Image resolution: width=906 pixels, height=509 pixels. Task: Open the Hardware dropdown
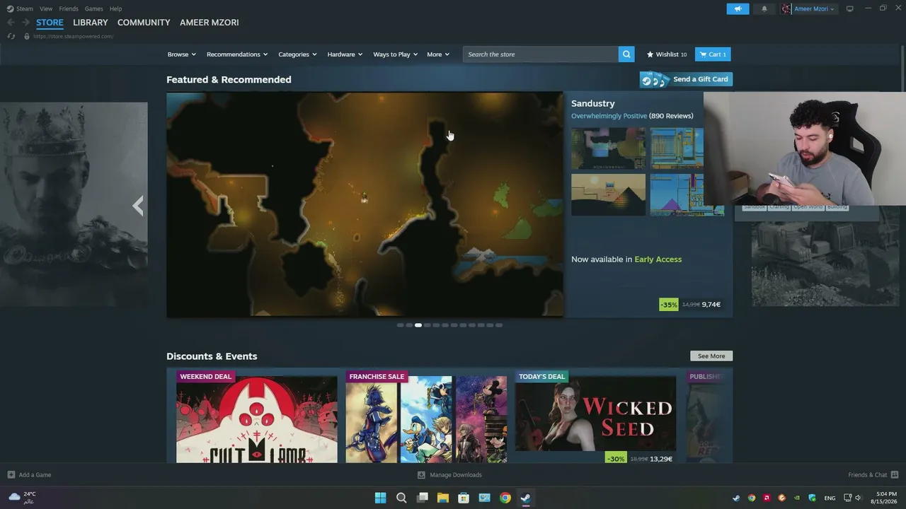pos(345,54)
